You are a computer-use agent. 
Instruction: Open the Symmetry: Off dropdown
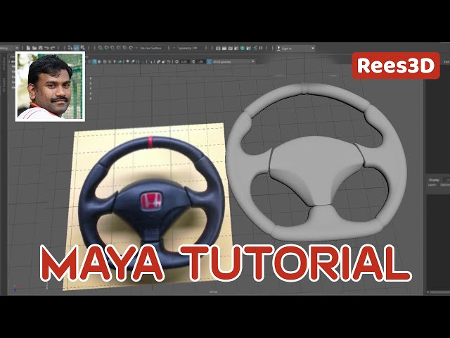(x=187, y=48)
